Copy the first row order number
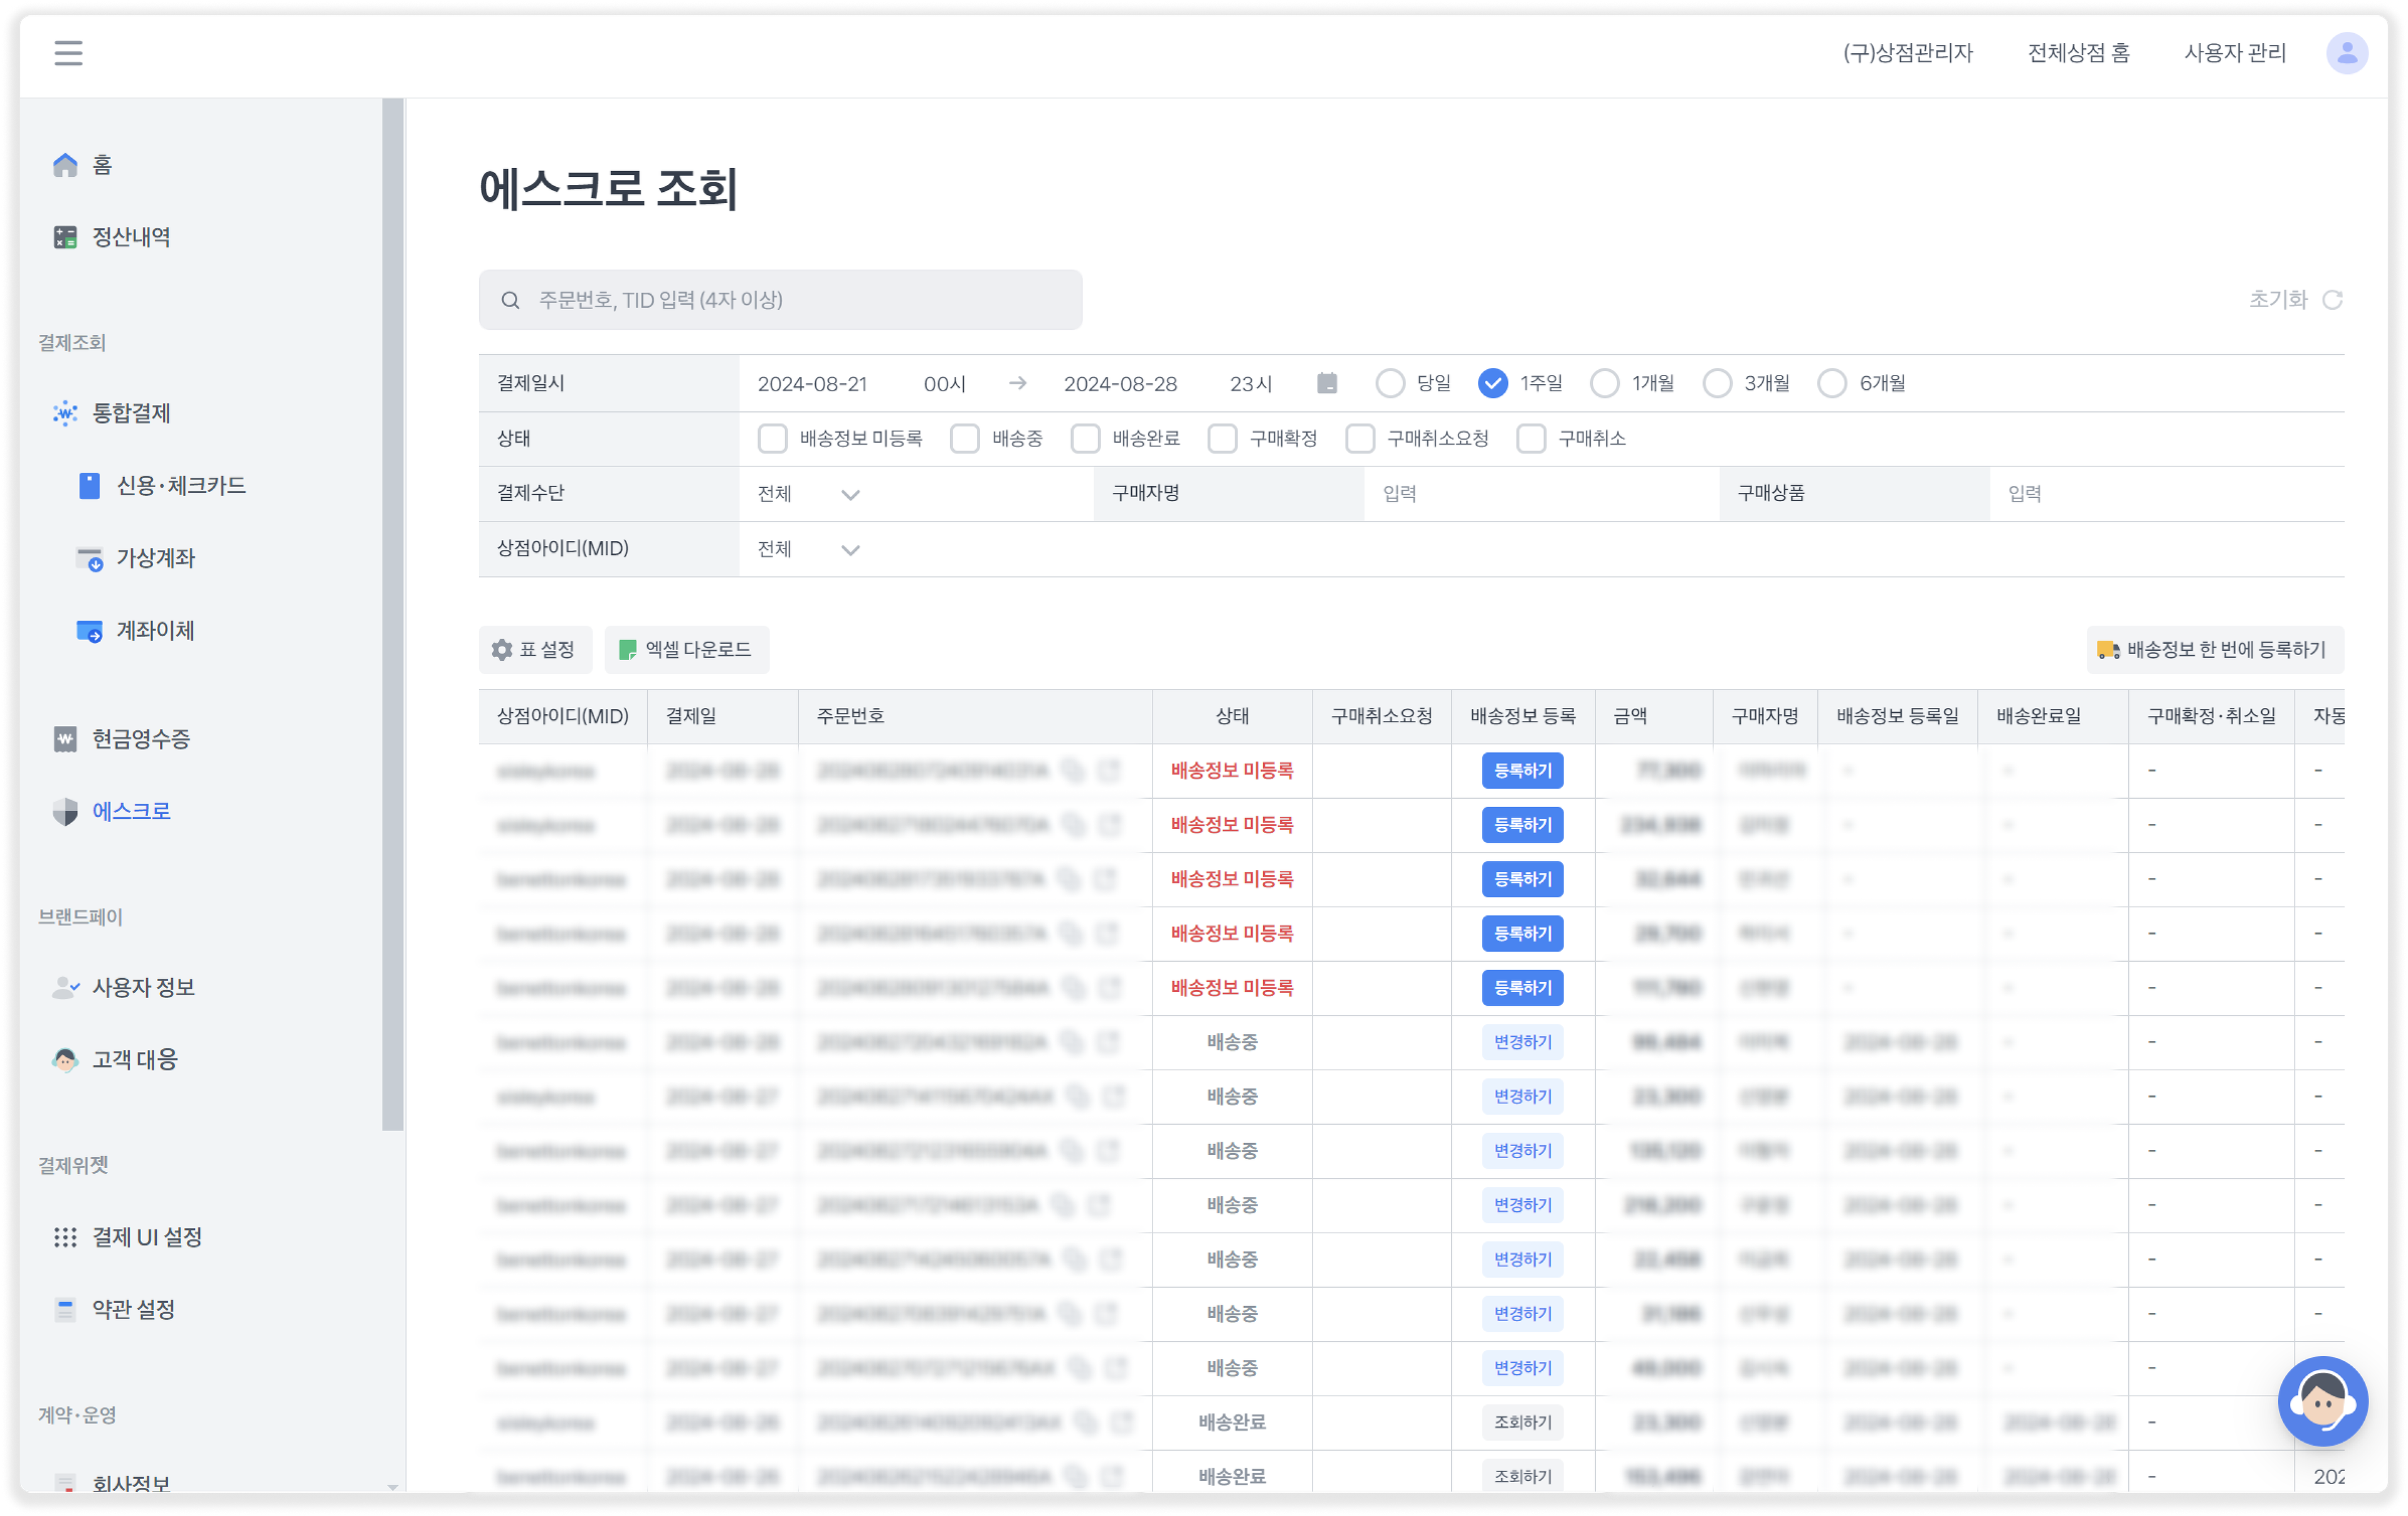The height and width of the screenshot is (1516, 2408). [1073, 771]
